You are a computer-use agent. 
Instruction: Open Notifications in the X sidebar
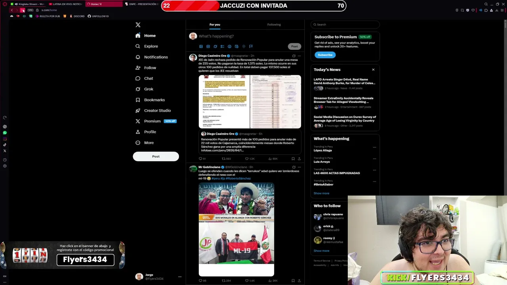pos(151,57)
